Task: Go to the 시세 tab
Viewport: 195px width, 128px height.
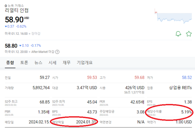Action: 52,62
